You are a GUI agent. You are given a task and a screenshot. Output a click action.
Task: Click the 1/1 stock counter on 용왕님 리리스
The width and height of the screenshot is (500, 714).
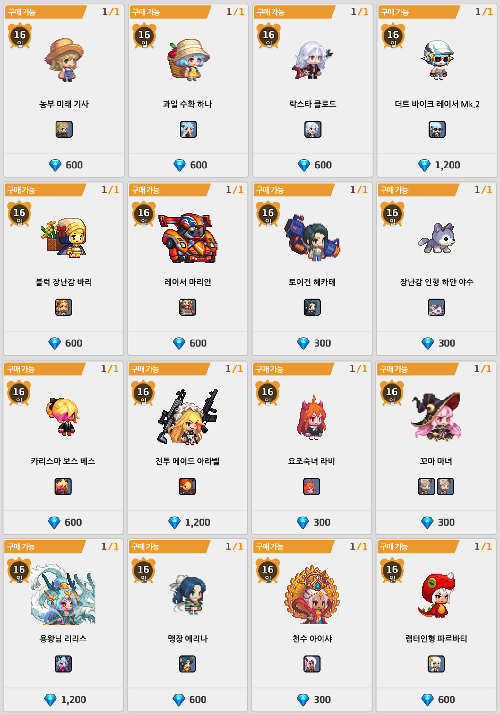pyautogui.click(x=110, y=546)
